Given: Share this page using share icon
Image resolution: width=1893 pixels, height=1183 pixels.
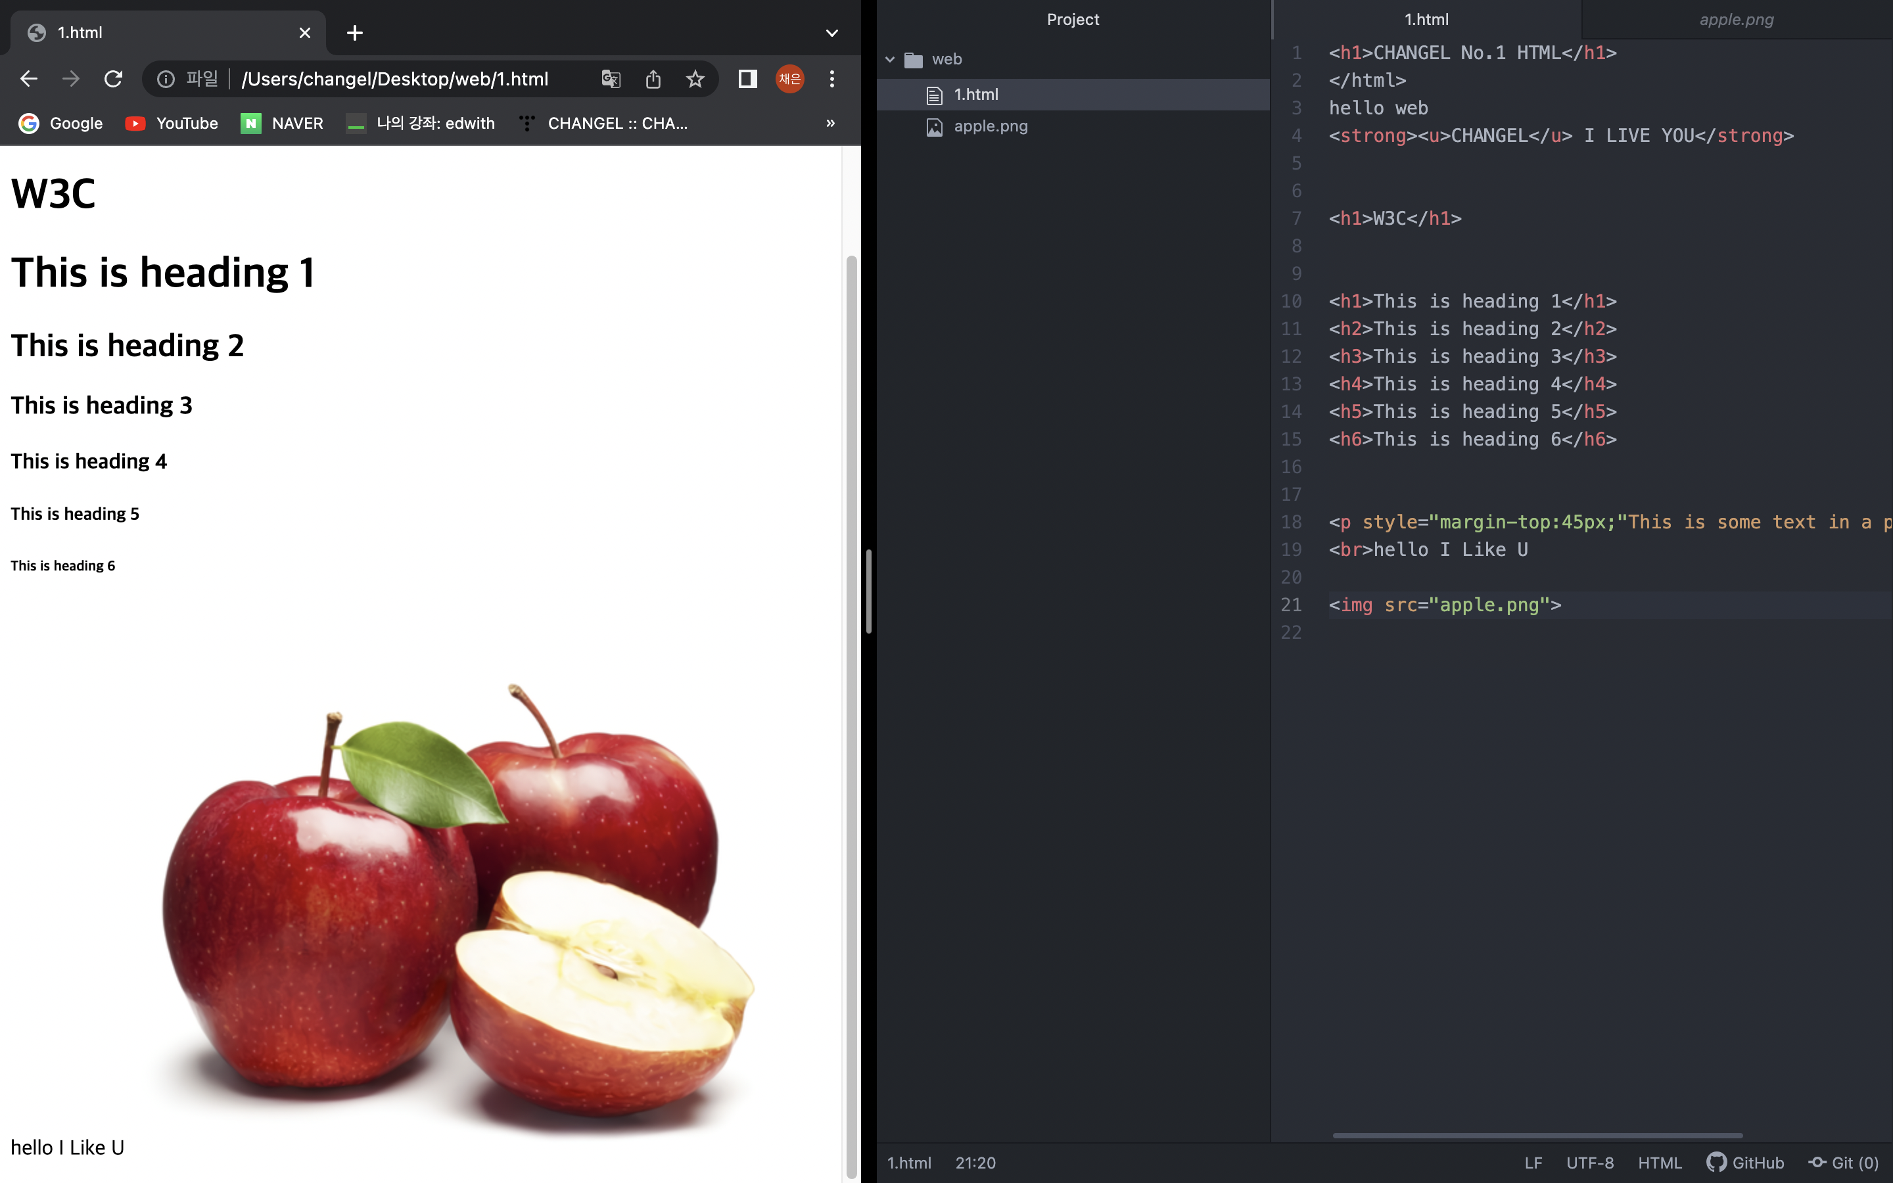Looking at the screenshot, I should (x=653, y=79).
